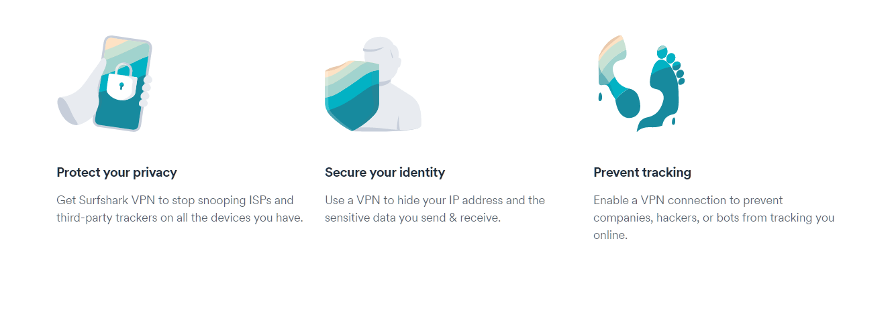Click the "Get Surfshark VPN" text
The image size is (896, 322).
(x=99, y=200)
